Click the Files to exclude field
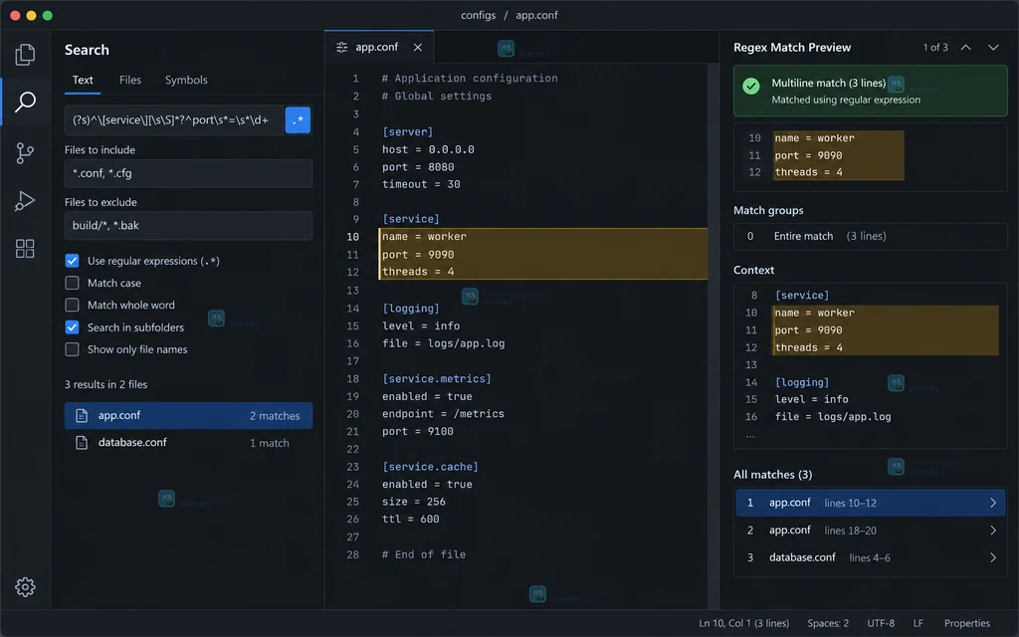The image size is (1019, 637). pyautogui.click(x=188, y=226)
